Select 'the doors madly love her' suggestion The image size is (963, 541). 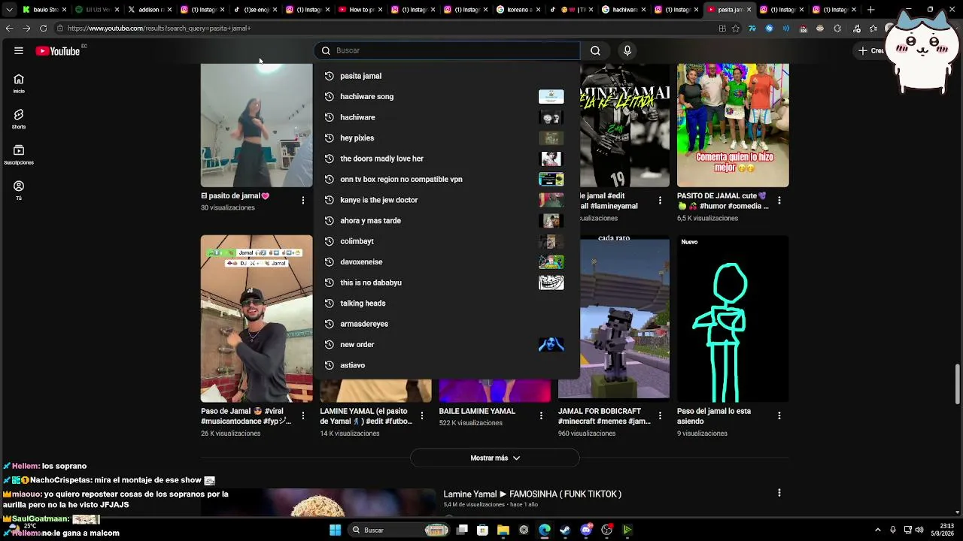(447, 159)
